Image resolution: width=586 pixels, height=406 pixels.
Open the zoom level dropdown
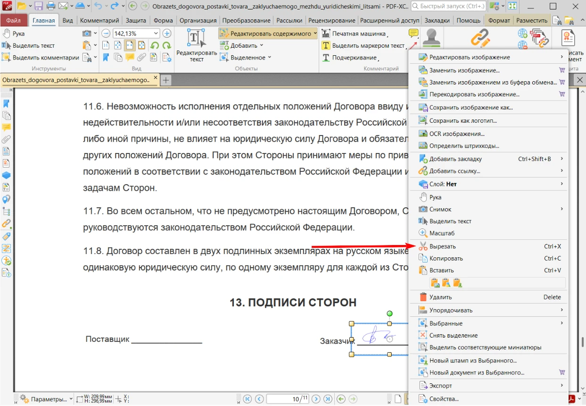click(156, 34)
